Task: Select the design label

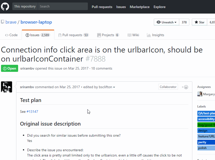Action: pos(206,131)
